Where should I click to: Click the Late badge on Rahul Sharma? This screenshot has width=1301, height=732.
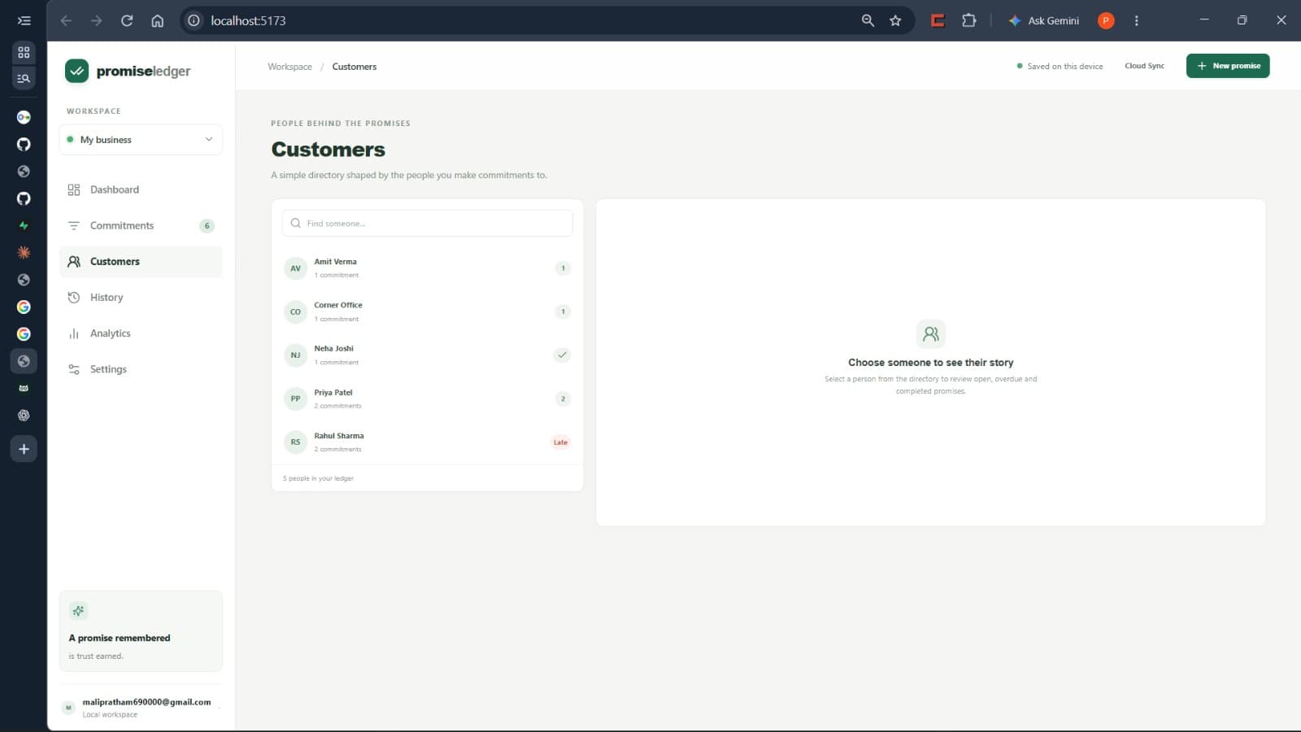[x=560, y=442]
